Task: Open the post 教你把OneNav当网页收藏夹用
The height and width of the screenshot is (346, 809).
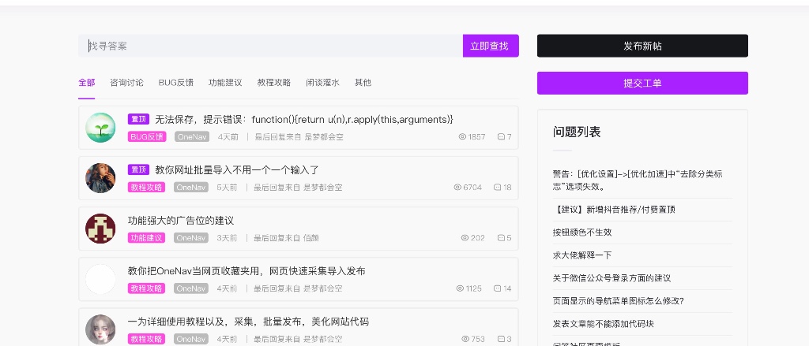Action: [246, 271]
